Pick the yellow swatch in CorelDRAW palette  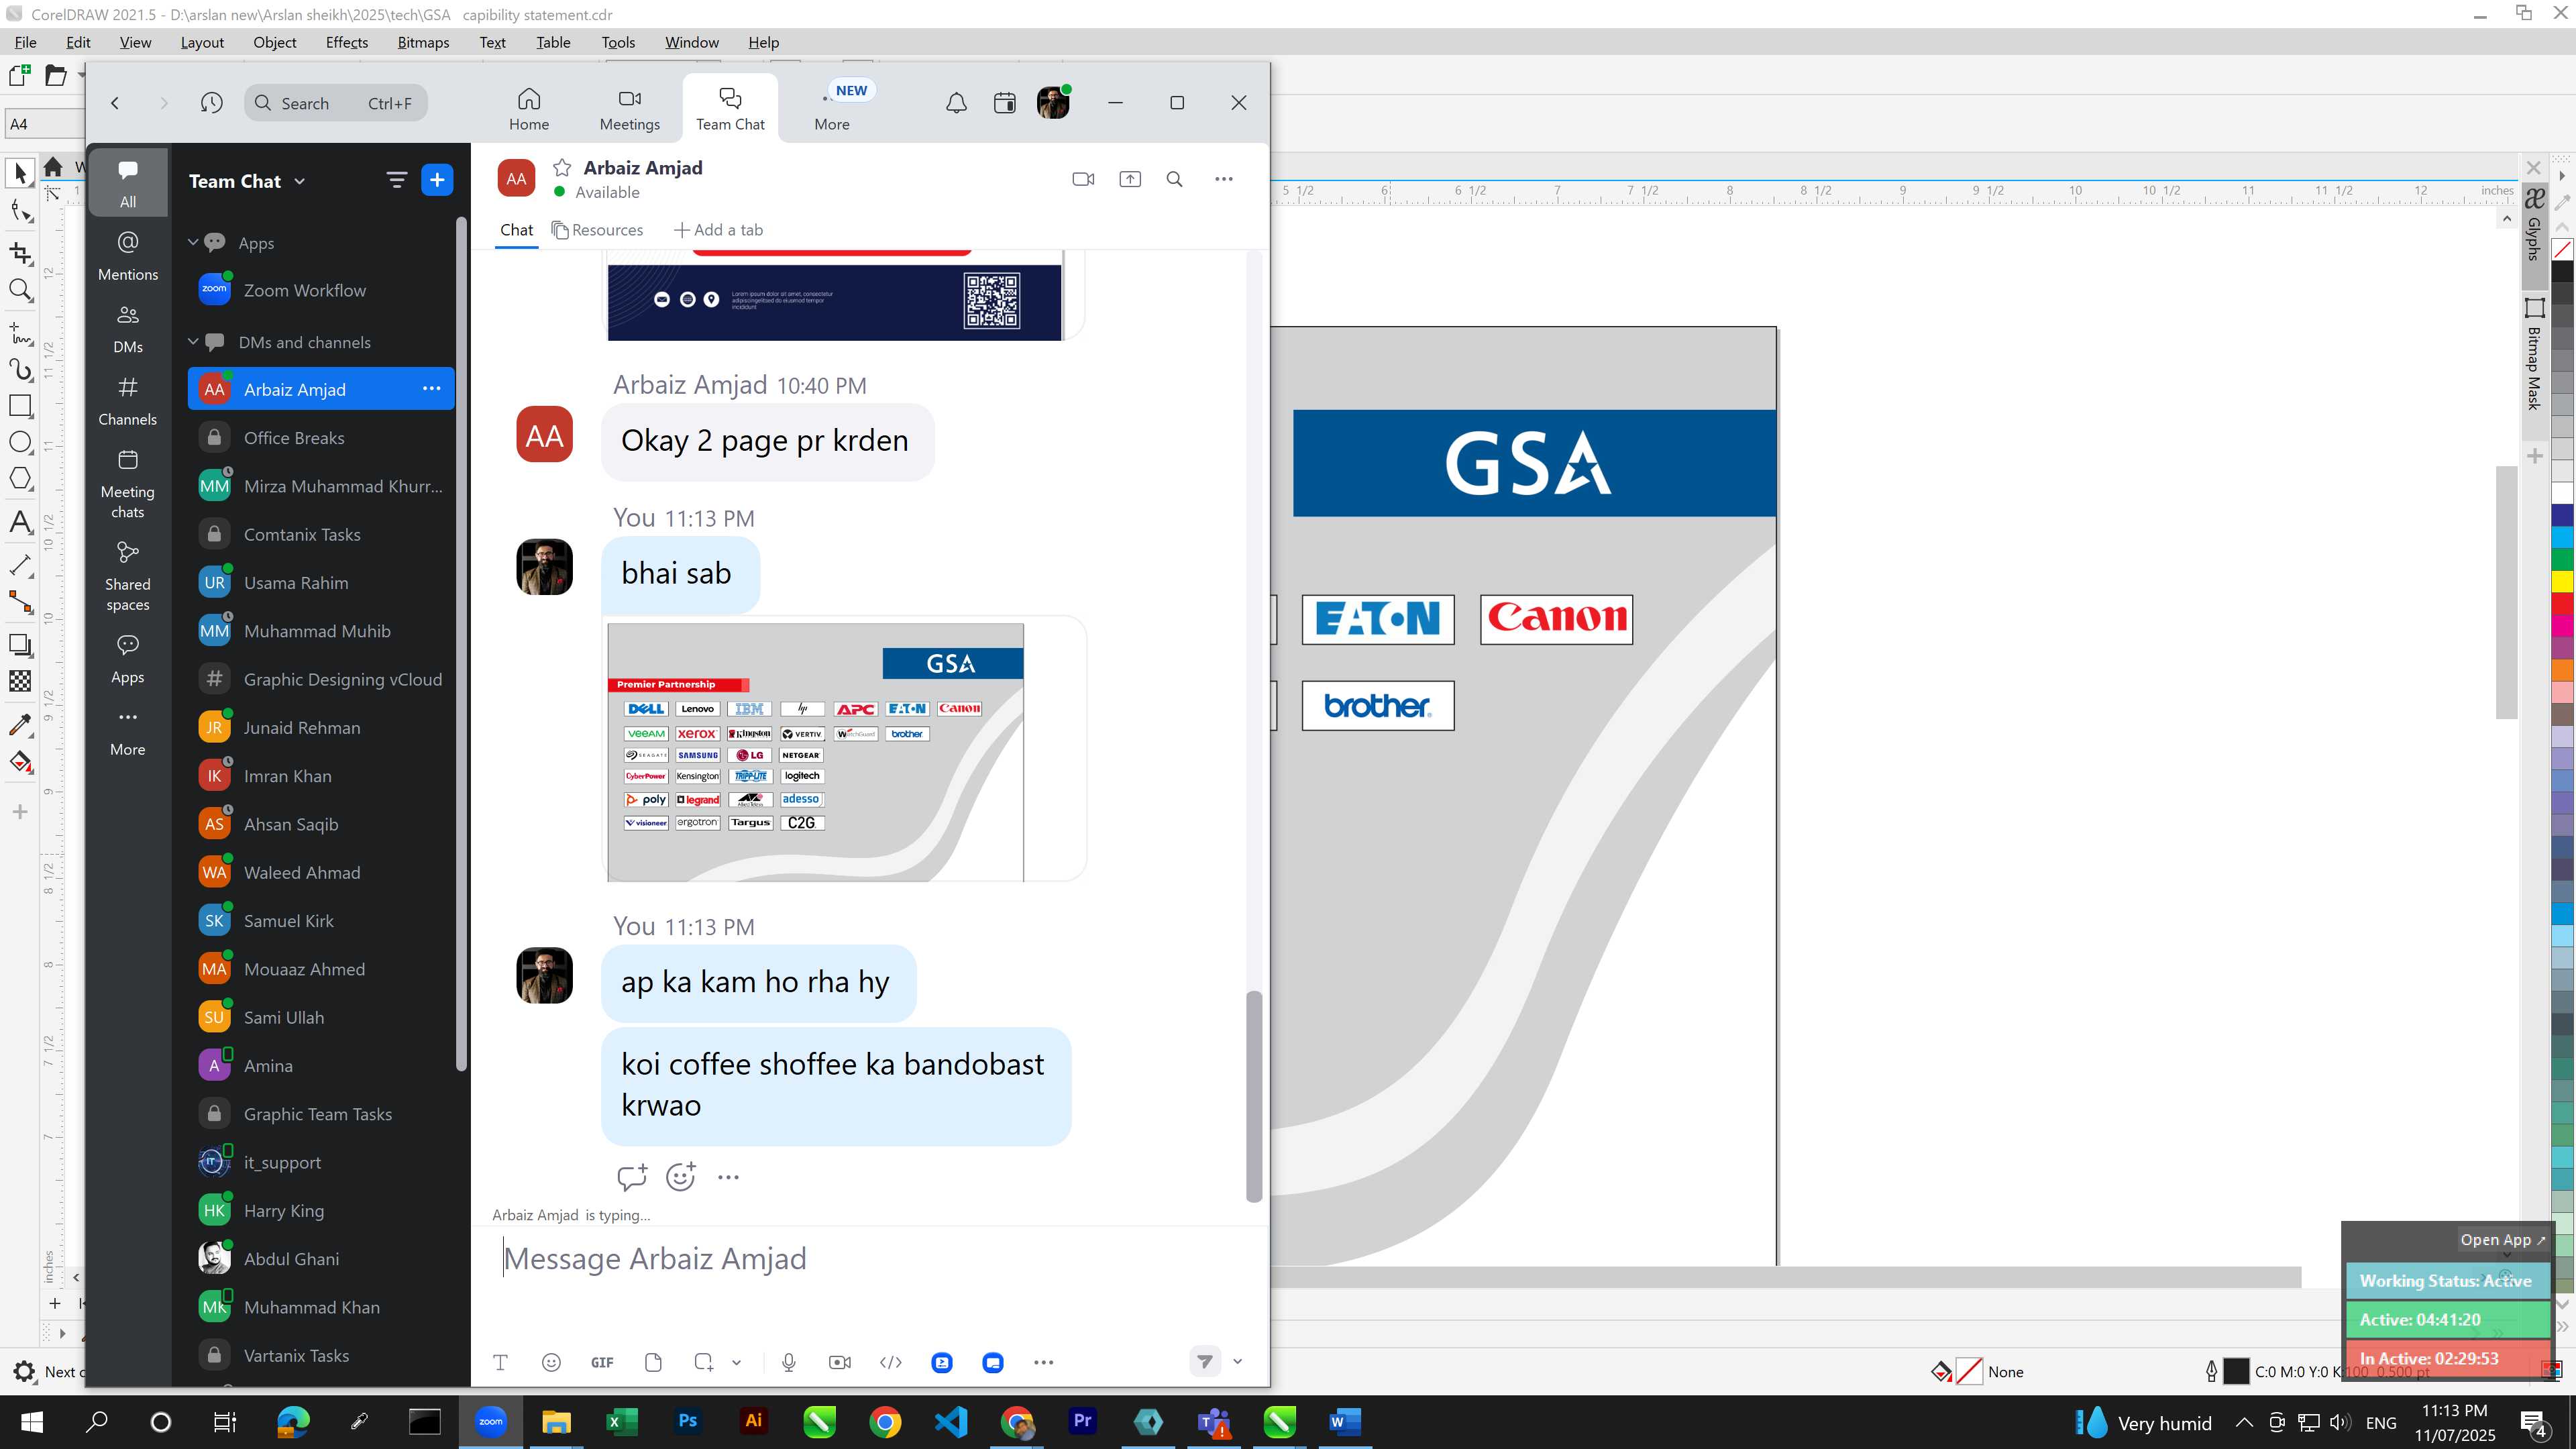pos(2562,581)
